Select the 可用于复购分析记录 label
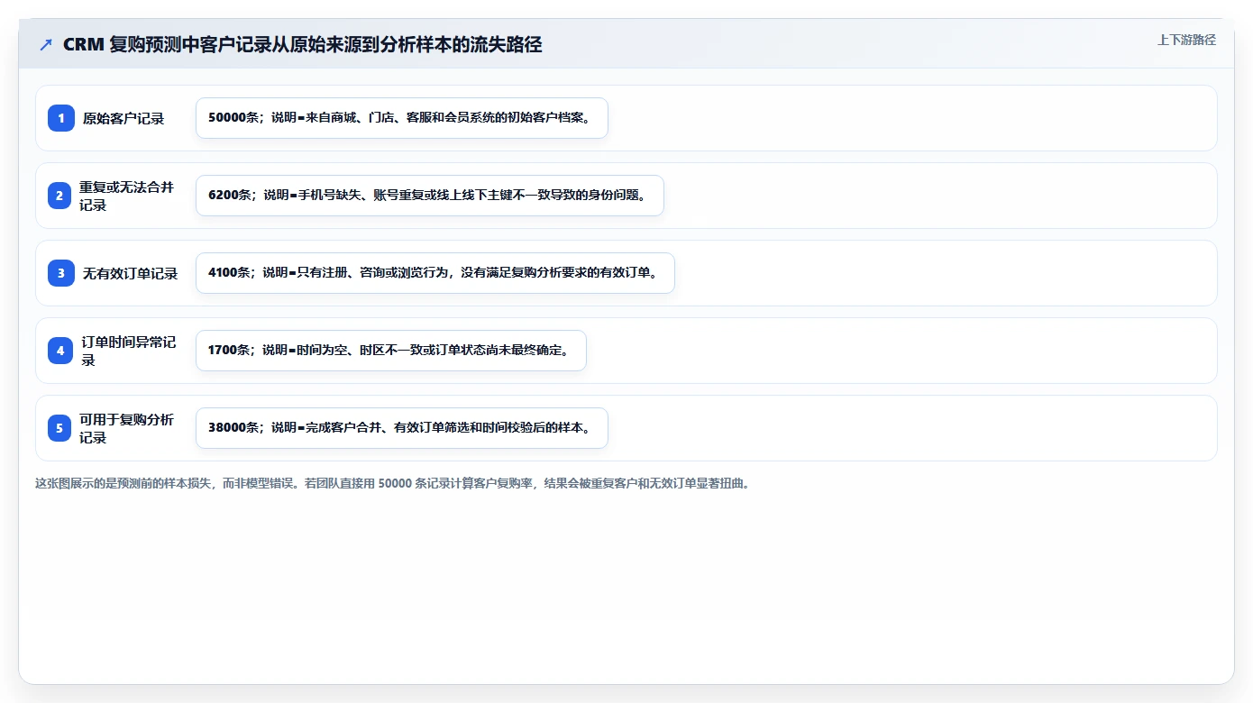The height and width of the screenshot is (703, 1253). [x=127, y=428]
